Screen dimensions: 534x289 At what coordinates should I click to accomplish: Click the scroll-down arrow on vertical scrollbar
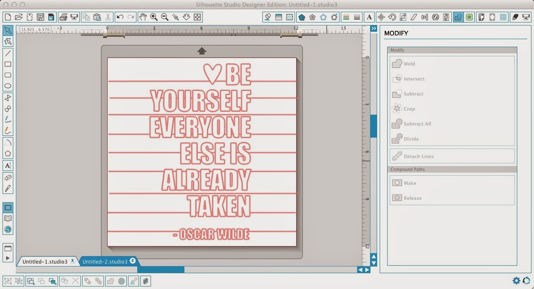374,263
